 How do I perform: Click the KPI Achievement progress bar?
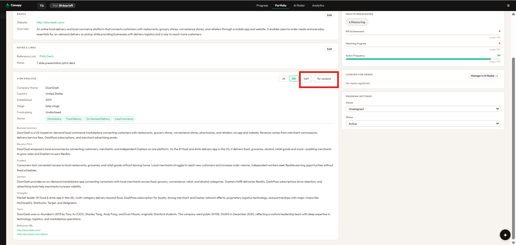[x=423, y=35]
